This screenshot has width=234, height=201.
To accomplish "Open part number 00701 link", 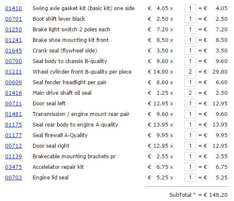I will click(14, 19).
